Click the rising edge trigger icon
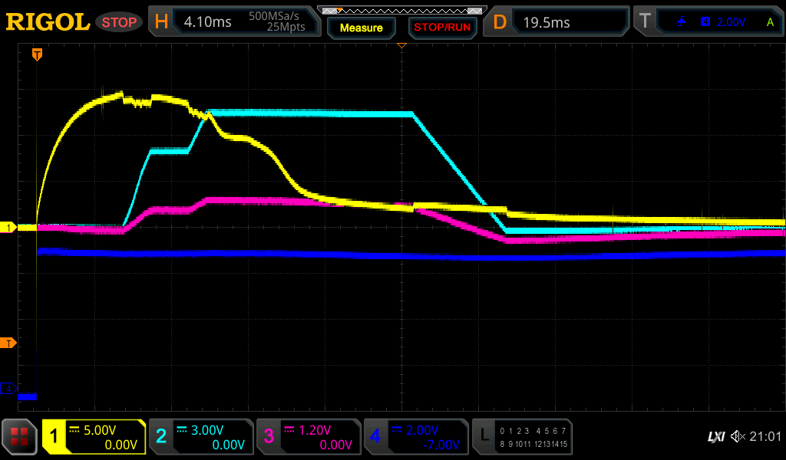Viewport: 786px width, 460px height. point(681,22)
